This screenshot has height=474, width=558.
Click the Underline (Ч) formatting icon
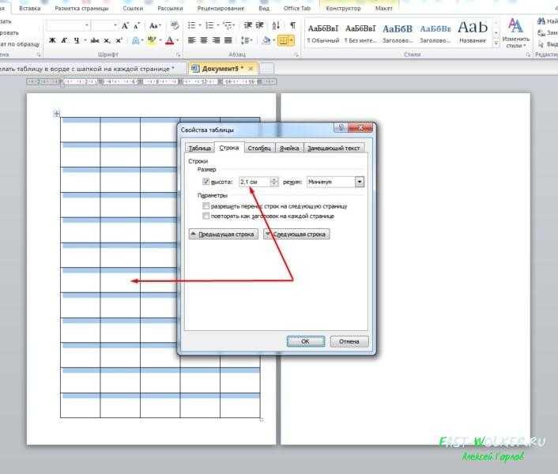pos(77,40)
